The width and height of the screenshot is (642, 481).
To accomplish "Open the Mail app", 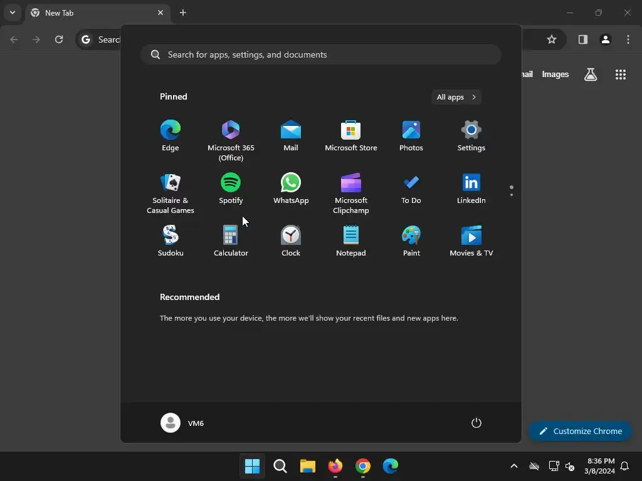I will click(291, 136).
